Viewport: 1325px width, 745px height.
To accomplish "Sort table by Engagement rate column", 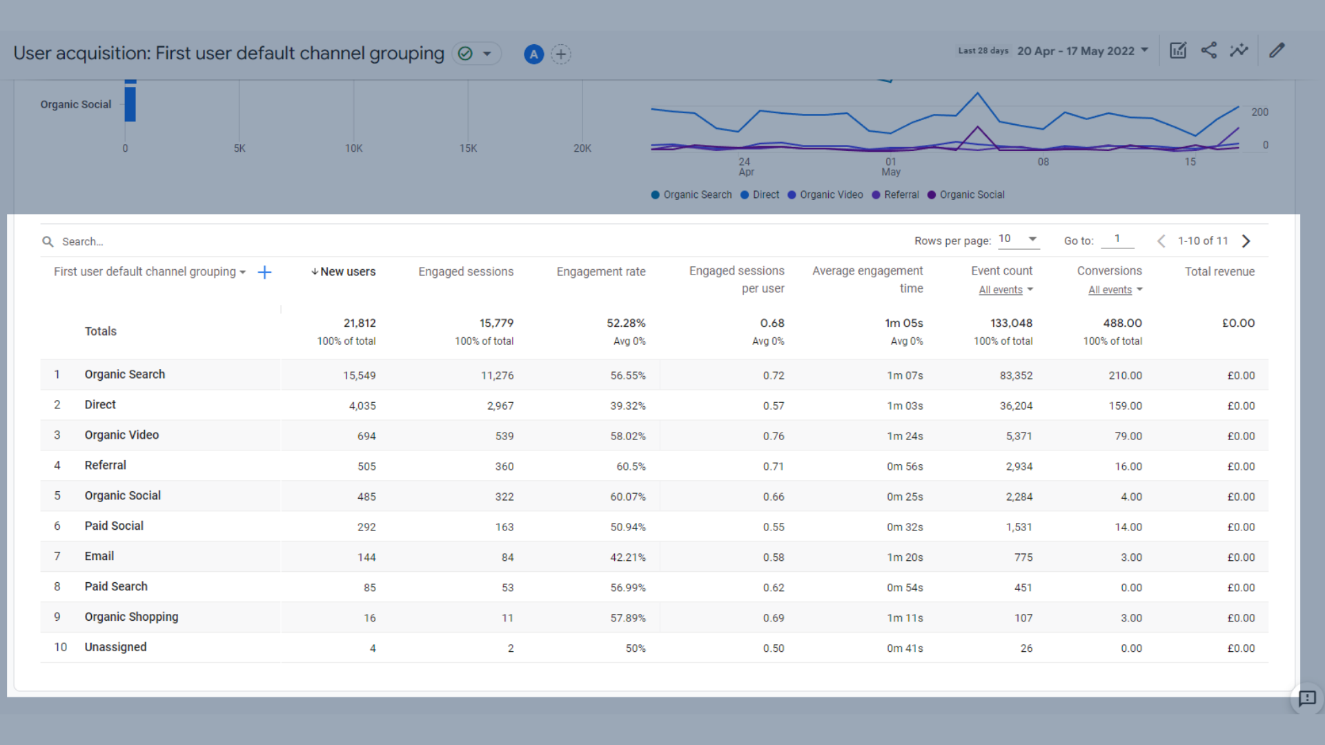I will pyautogui.click(x=600, y=272).
